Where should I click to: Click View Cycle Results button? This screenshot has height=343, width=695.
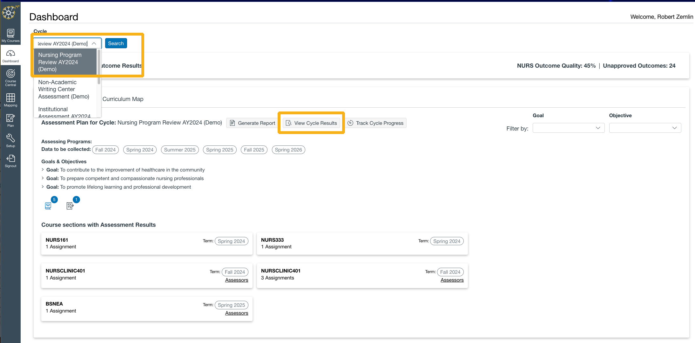click(311, 123)
